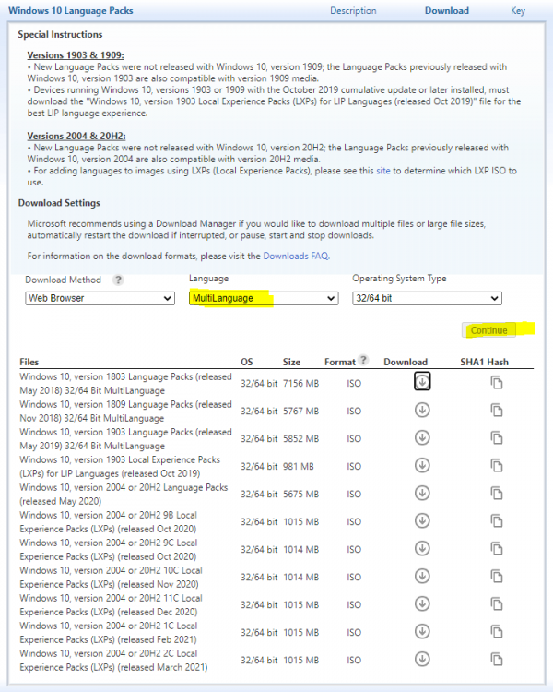
Task: Click the OS column header
Action: point(246,362)
